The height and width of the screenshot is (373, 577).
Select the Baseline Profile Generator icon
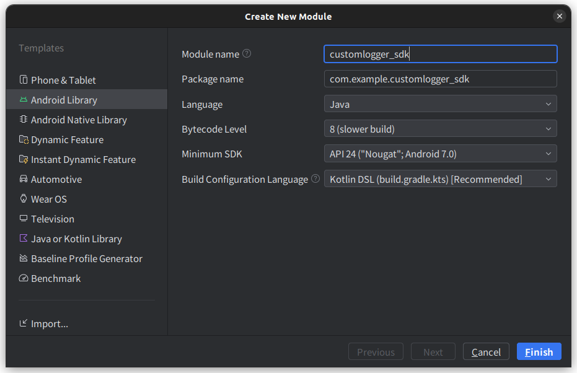pyautogui.click(x=25, y=258)
